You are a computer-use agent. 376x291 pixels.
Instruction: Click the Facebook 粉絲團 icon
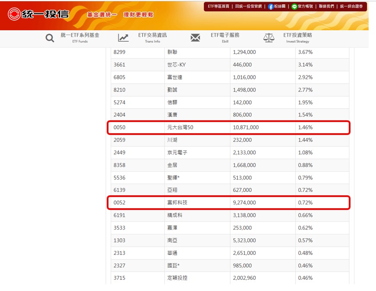[271, 7]
